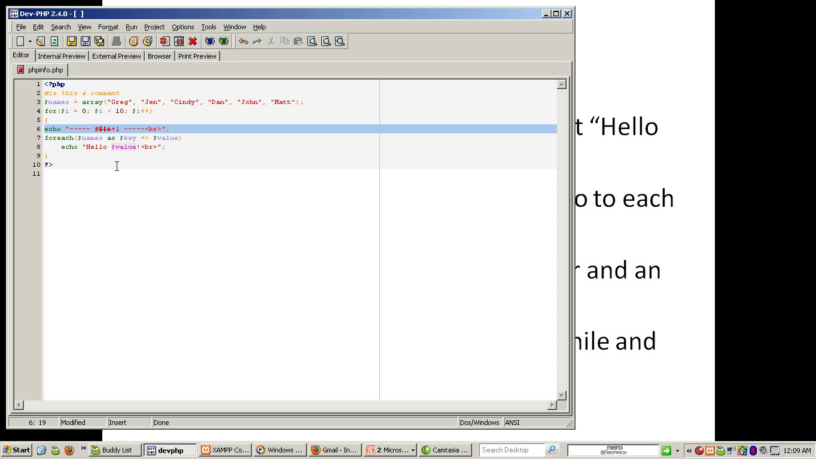816x459 pixels.
Task: Open the Format menu
Action: (x=108, y=27)
